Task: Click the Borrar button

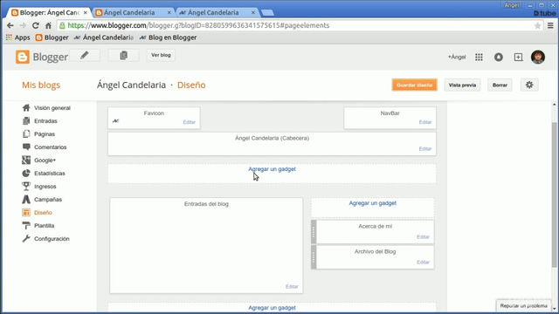Action: click(x=500, y=85)
